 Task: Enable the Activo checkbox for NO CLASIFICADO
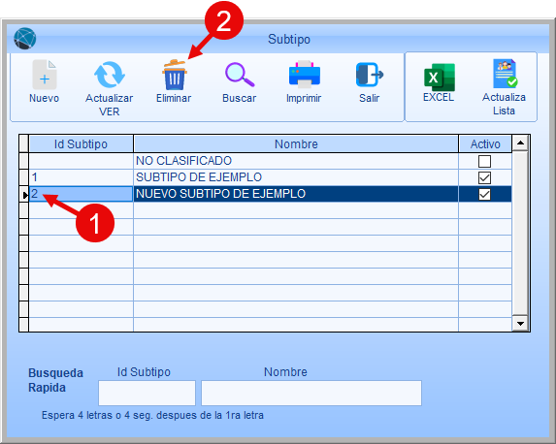pos(484,161)
